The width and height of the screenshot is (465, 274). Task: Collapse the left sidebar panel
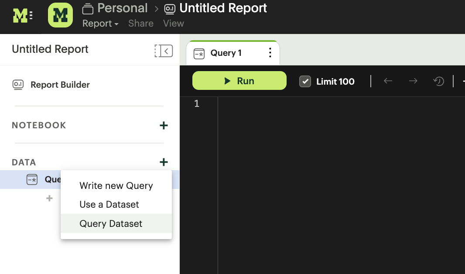164,51
